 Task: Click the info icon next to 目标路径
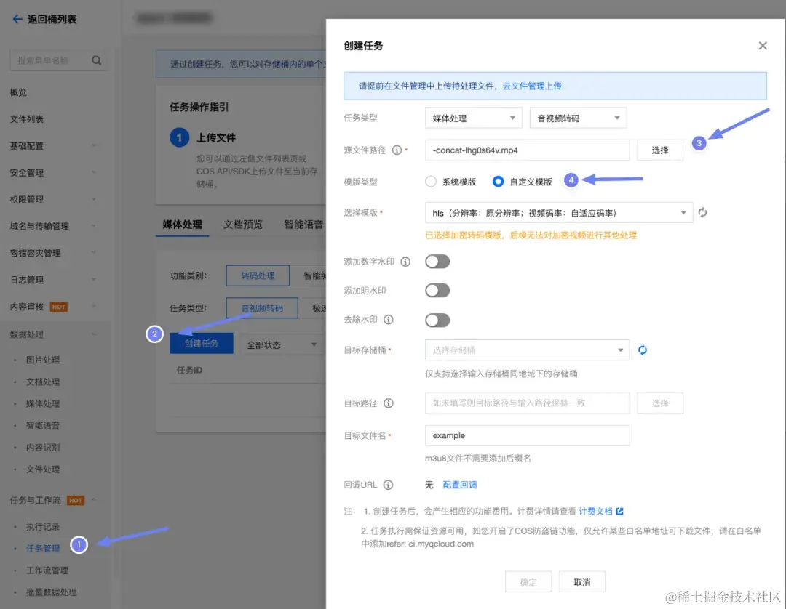[390, 403]
